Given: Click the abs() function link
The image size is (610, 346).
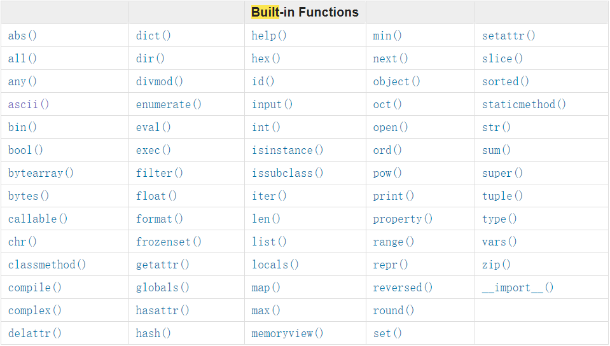Looking at the screenshot, I should coord(22,36).
